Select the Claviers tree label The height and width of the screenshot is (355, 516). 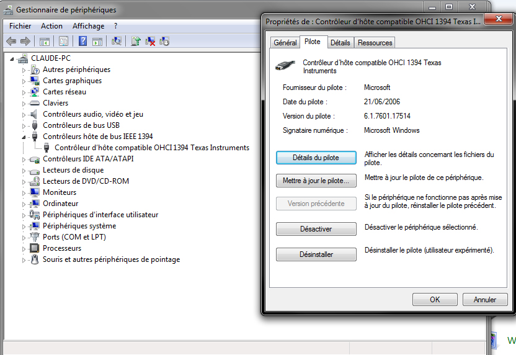pyautogui.click(x=55, y=103)
